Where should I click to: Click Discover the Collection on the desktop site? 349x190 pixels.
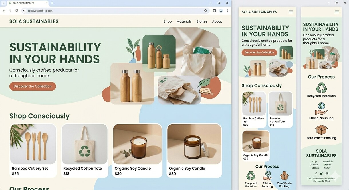(x=33, y=86)
